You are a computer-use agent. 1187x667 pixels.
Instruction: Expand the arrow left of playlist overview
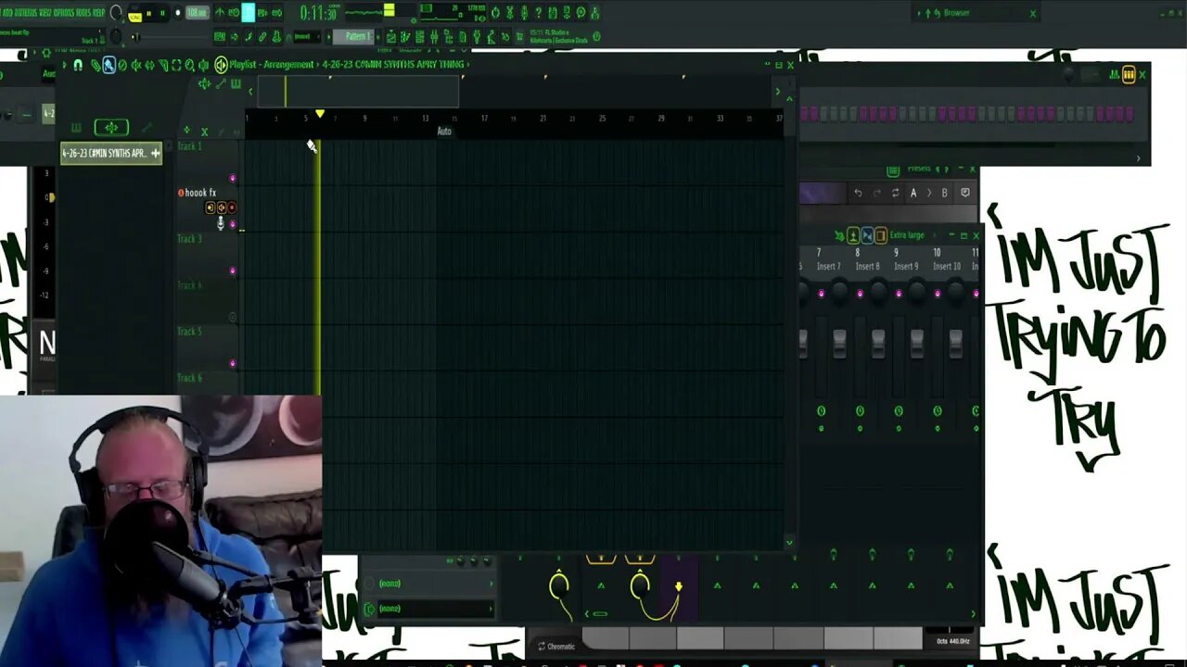click(x=249, y=92)
